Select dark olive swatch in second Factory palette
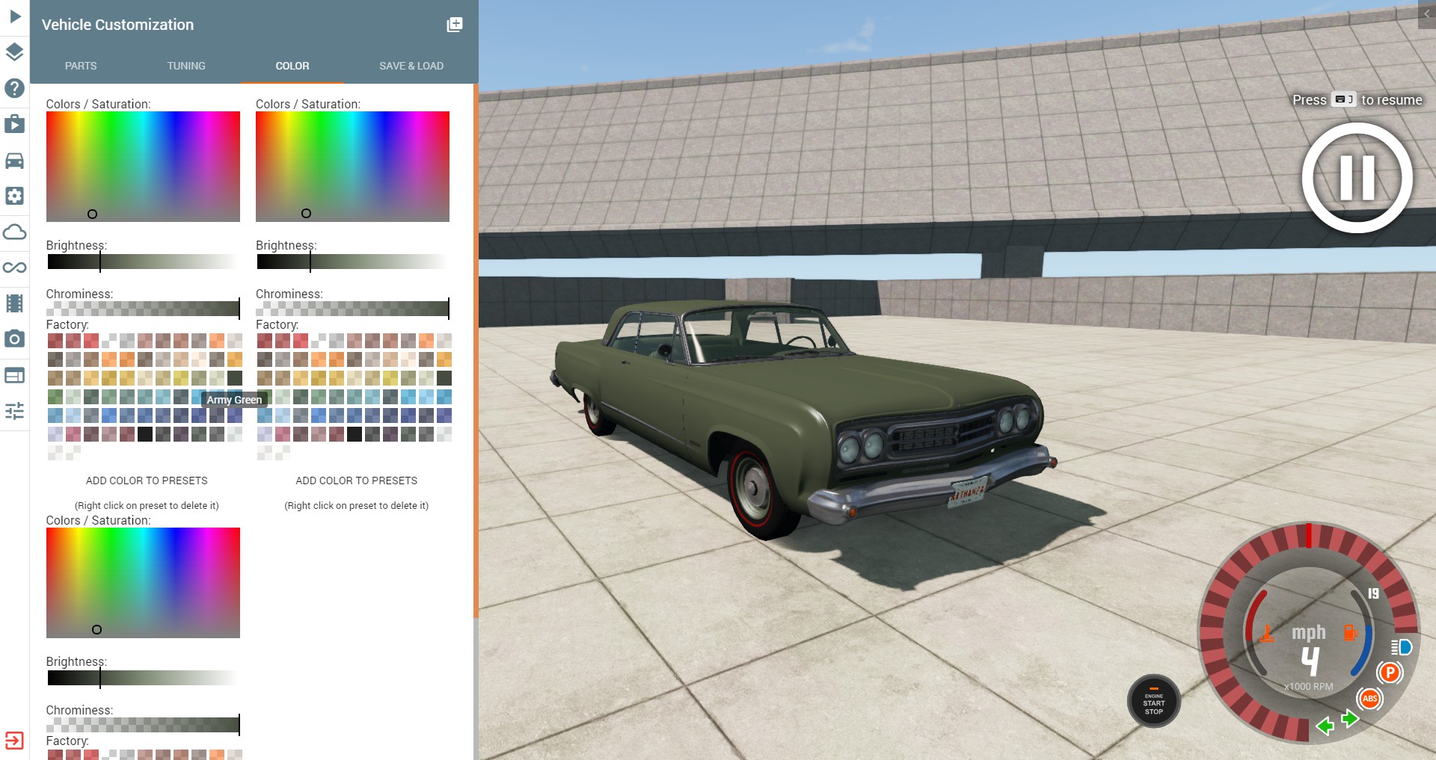 (x=444, y=378)
